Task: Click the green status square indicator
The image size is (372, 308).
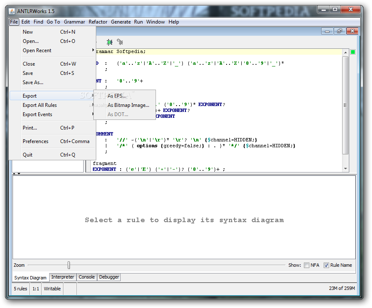Action: tap(353, 52)
